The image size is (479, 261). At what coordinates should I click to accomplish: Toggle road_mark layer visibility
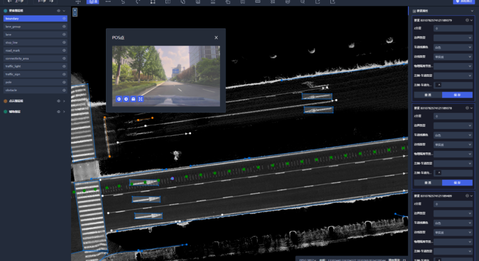[64, 51]
